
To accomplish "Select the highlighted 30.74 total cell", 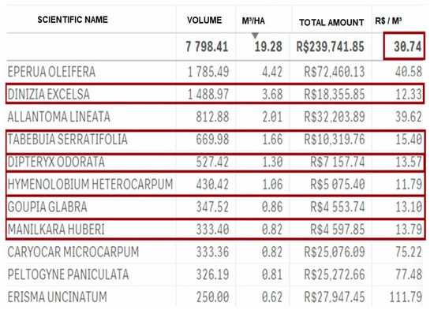I will click(404, 46).
